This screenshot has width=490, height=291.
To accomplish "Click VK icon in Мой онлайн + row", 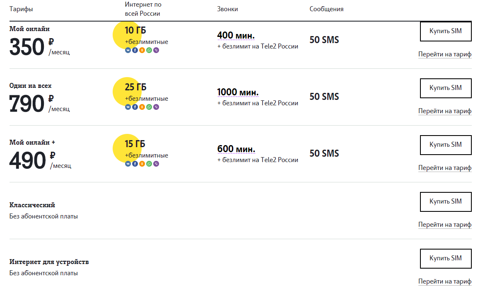I will tap(128, 164).
